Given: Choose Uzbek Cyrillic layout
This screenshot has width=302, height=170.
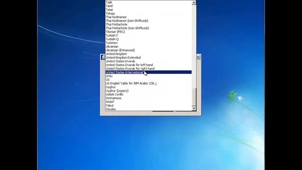Looking at the screenshot, I should (x=149, y=94).
